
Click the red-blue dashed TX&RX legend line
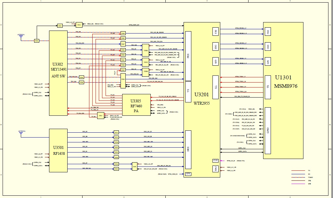coord(298,177)
